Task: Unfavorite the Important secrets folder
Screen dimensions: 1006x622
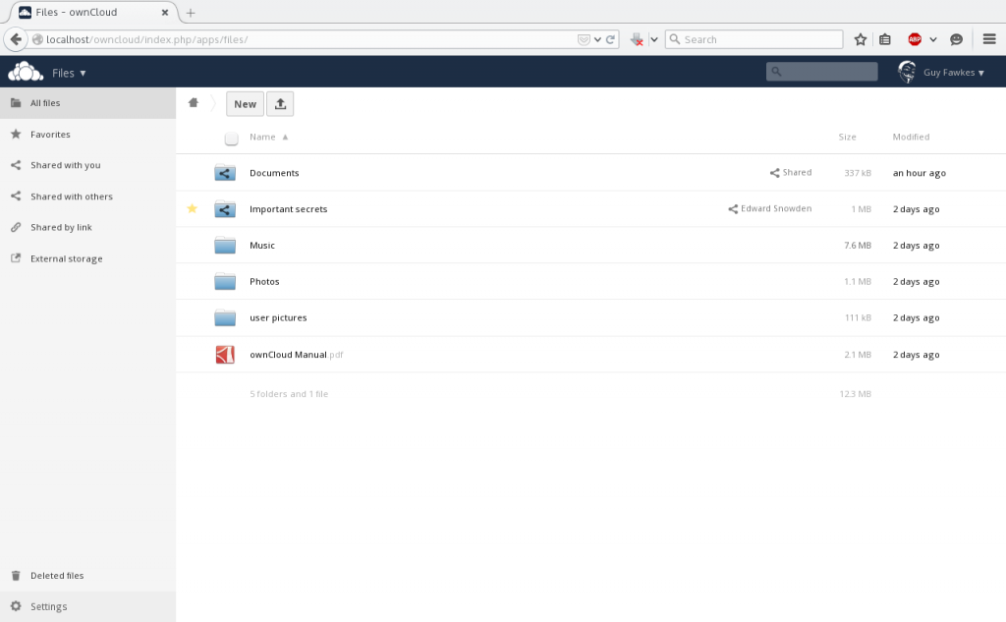Action: click(x=193, y=208)
